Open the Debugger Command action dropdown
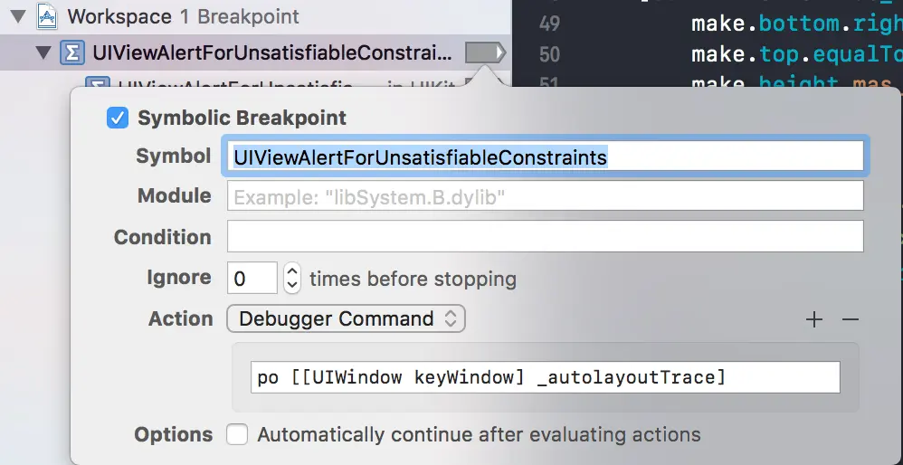 point(347,318)
